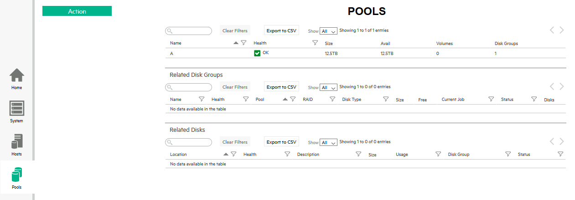Screen dimensions: 575x200
Task: Open the Action menu
Action: click(x=77, y=11)
